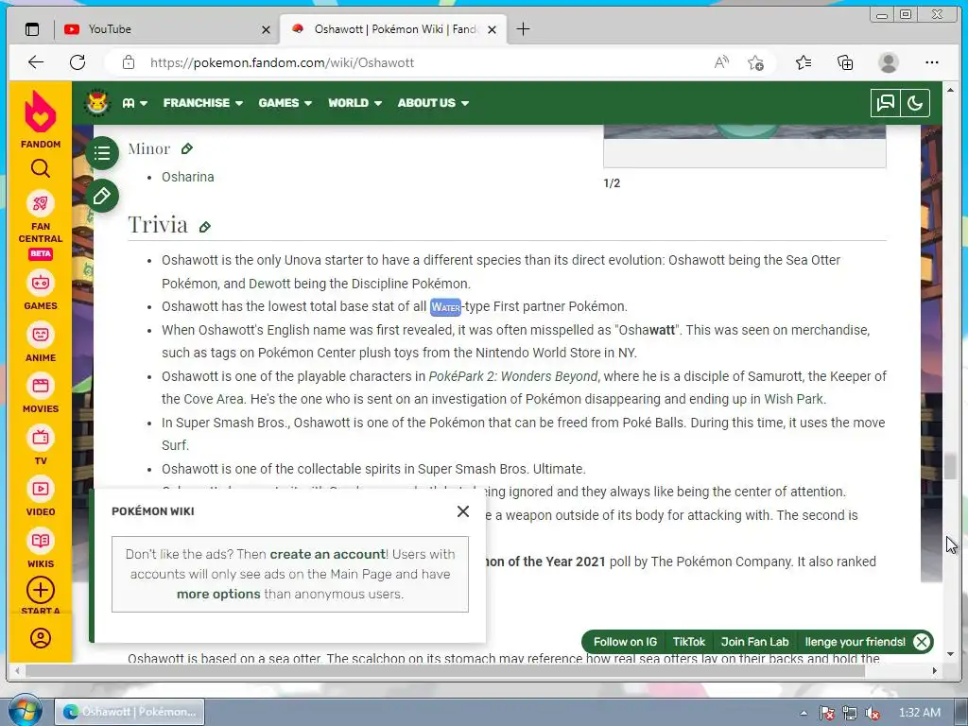The height and width of the screenshot is (726, 968).
Task: Click the muted volume tray icon
Action: [873, 713]
